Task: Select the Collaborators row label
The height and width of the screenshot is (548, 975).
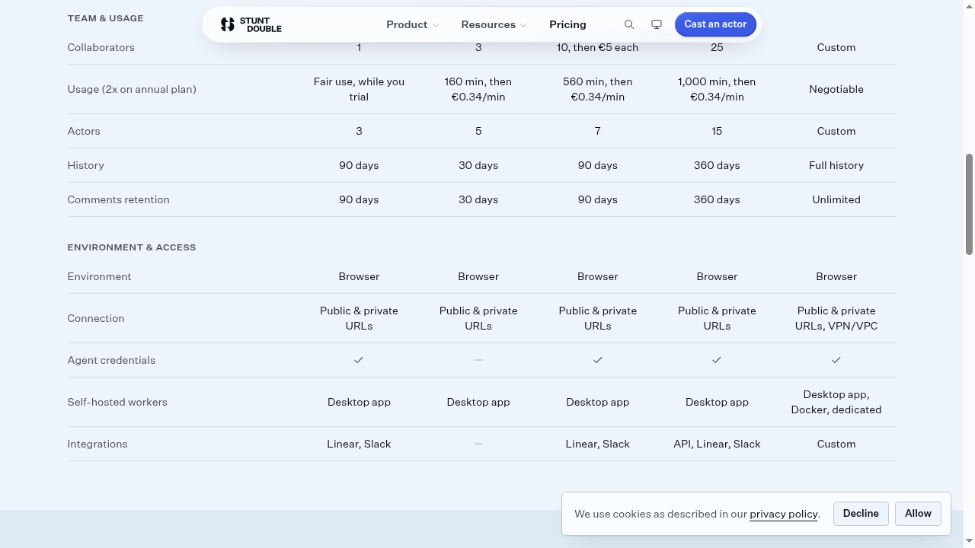Action: coord(101,47)
